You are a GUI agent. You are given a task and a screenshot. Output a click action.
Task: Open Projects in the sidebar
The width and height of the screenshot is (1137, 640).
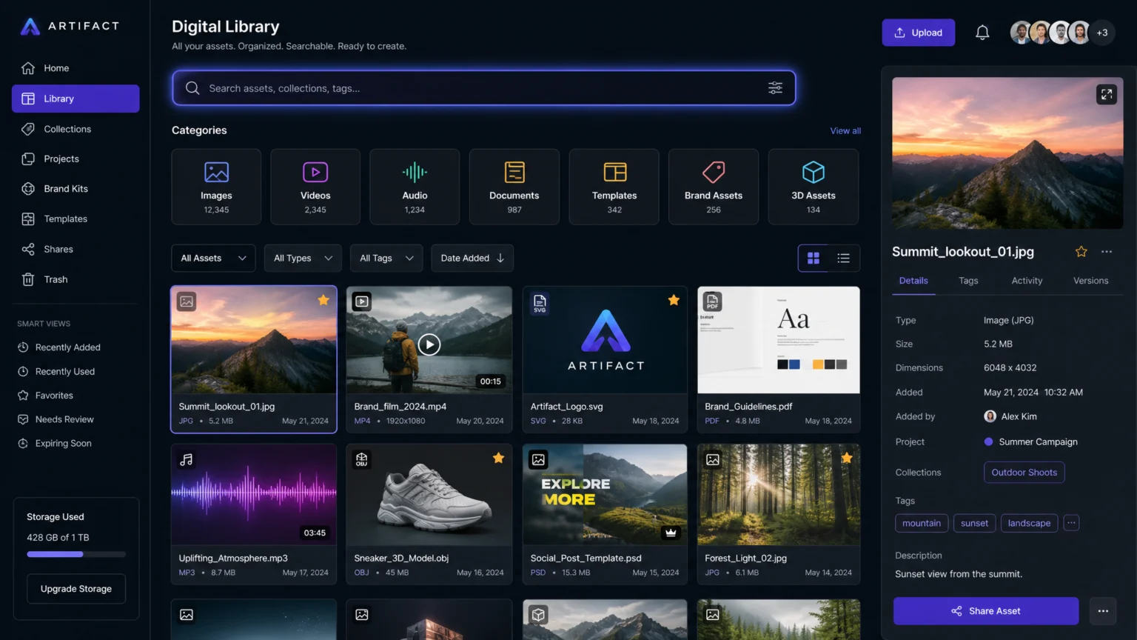point(76,159)
